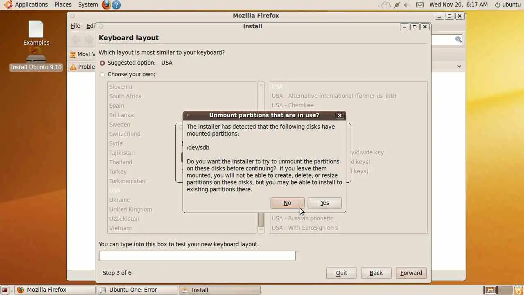Click the Back button in installer
This screenshot has height=295, width=524.
(376, 273)
